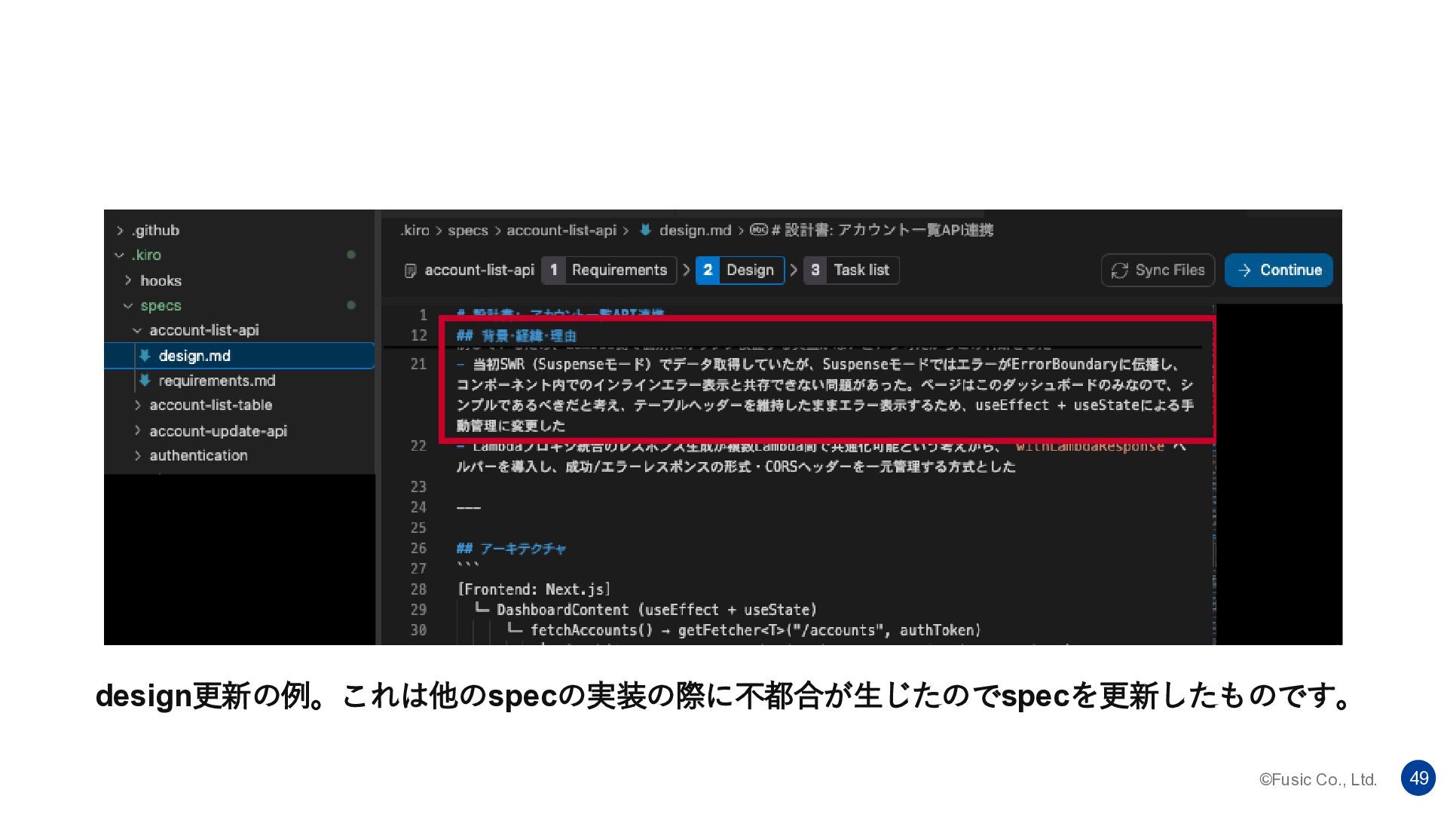1447x814 pixels.
Task: Open requirements.md in the file tree
Action: point(216,381)
